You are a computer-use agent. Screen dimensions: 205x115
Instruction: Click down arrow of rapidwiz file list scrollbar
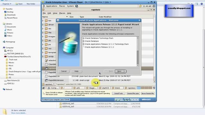tap(154, 82)
